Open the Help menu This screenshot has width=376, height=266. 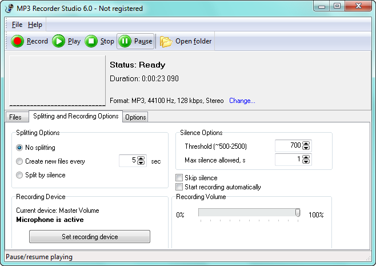[x=35, y=25]
